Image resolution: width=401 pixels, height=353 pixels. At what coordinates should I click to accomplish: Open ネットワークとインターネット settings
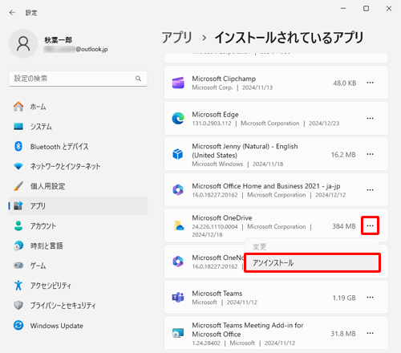point(78,166)
